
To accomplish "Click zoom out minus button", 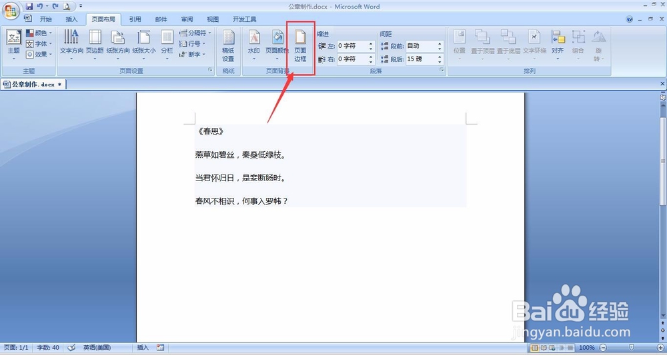I will click(603, 348).
